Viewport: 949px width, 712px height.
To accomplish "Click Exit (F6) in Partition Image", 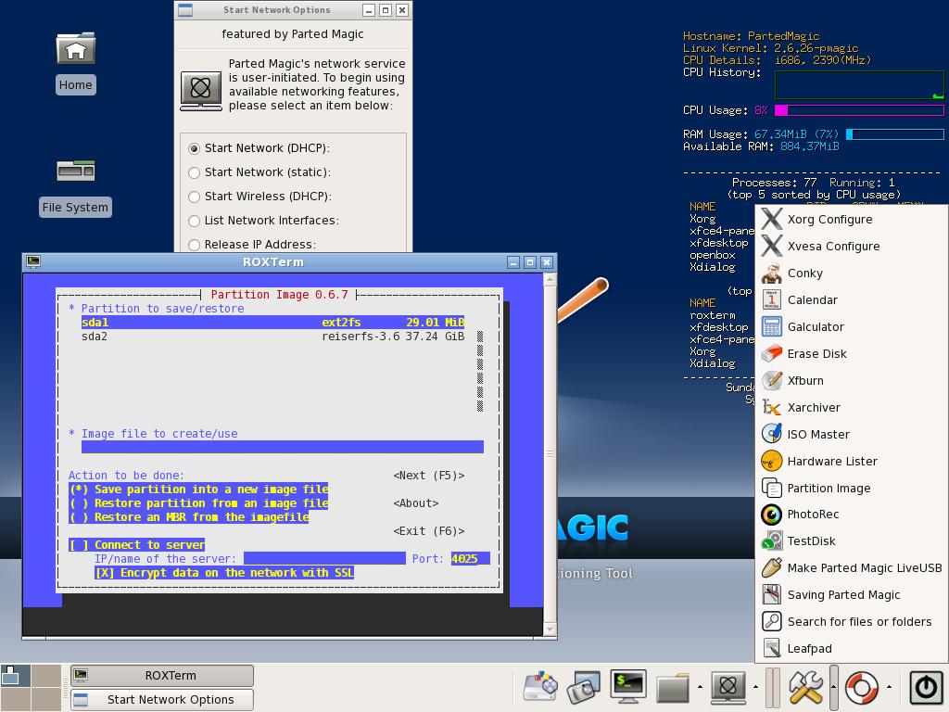I will pyautogui.click(x=428, y=531).
